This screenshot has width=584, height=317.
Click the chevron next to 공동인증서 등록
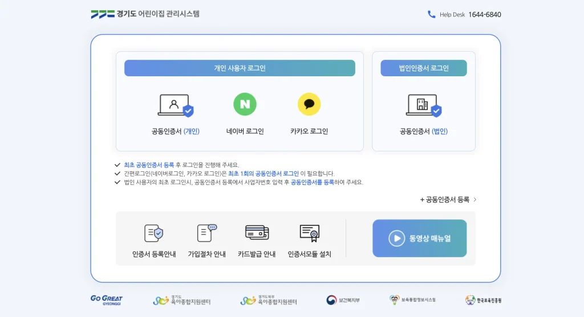tap(475, 200)
